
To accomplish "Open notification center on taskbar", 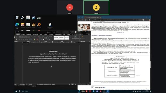I will pyautogui.click(x=150, y=91).
